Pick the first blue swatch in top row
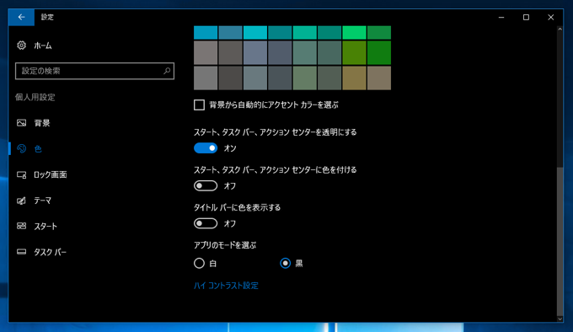The image size is (573, 332). (x=206, y=33)
